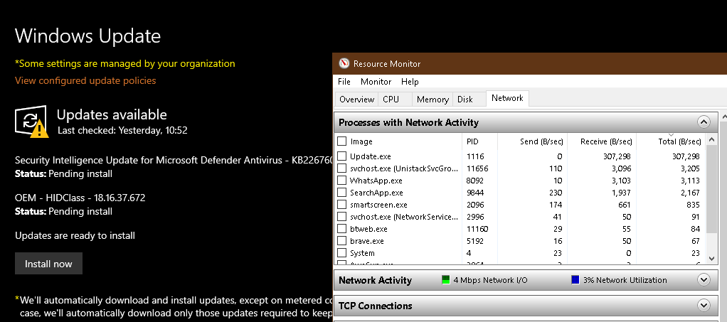The height and width of the screenshot is (322, 727).
Task: Expand the Network Activity section
Action: coord(704,280)
